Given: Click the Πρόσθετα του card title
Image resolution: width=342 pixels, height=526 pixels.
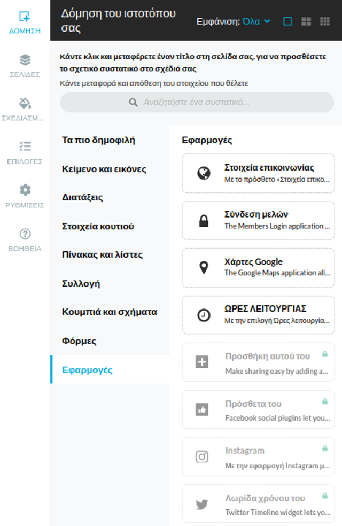Looking at the screenshot, I should (253, 404).
